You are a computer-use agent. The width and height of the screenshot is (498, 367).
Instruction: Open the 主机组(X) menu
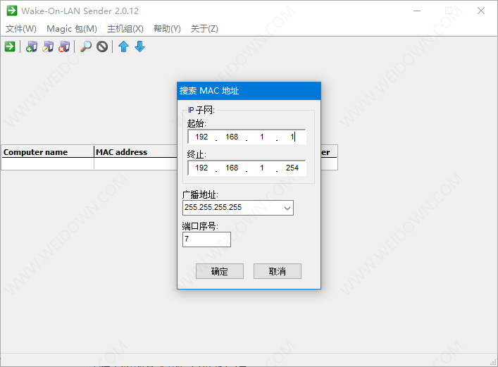point(125,29)
